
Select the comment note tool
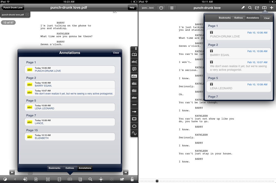click(x=134, y=69)
